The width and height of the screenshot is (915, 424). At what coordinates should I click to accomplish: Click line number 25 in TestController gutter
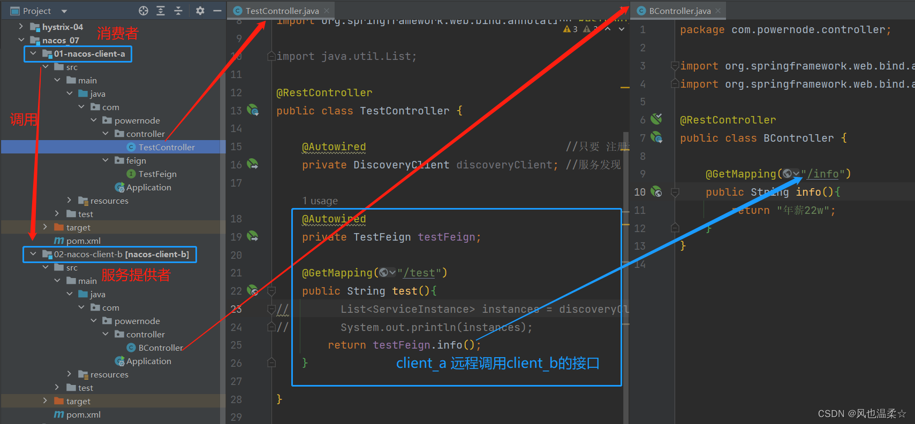(x=236, y=345)
